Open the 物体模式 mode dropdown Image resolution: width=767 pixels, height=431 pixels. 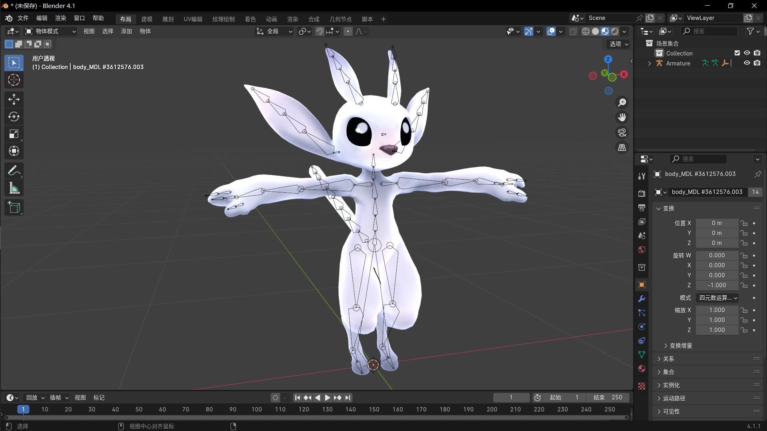(x=50, y=31)
